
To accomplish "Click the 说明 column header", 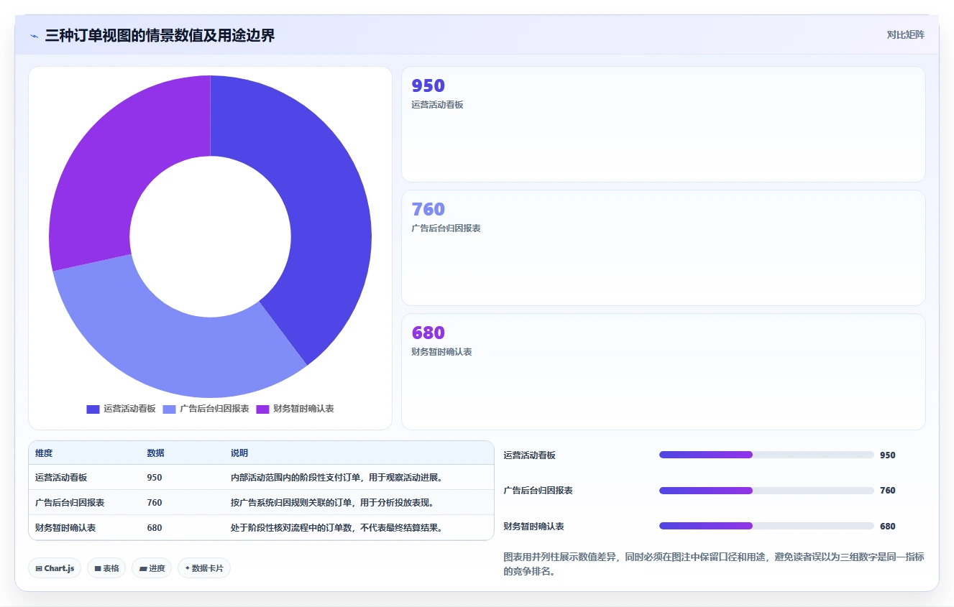I will click(x=239, y=453).
